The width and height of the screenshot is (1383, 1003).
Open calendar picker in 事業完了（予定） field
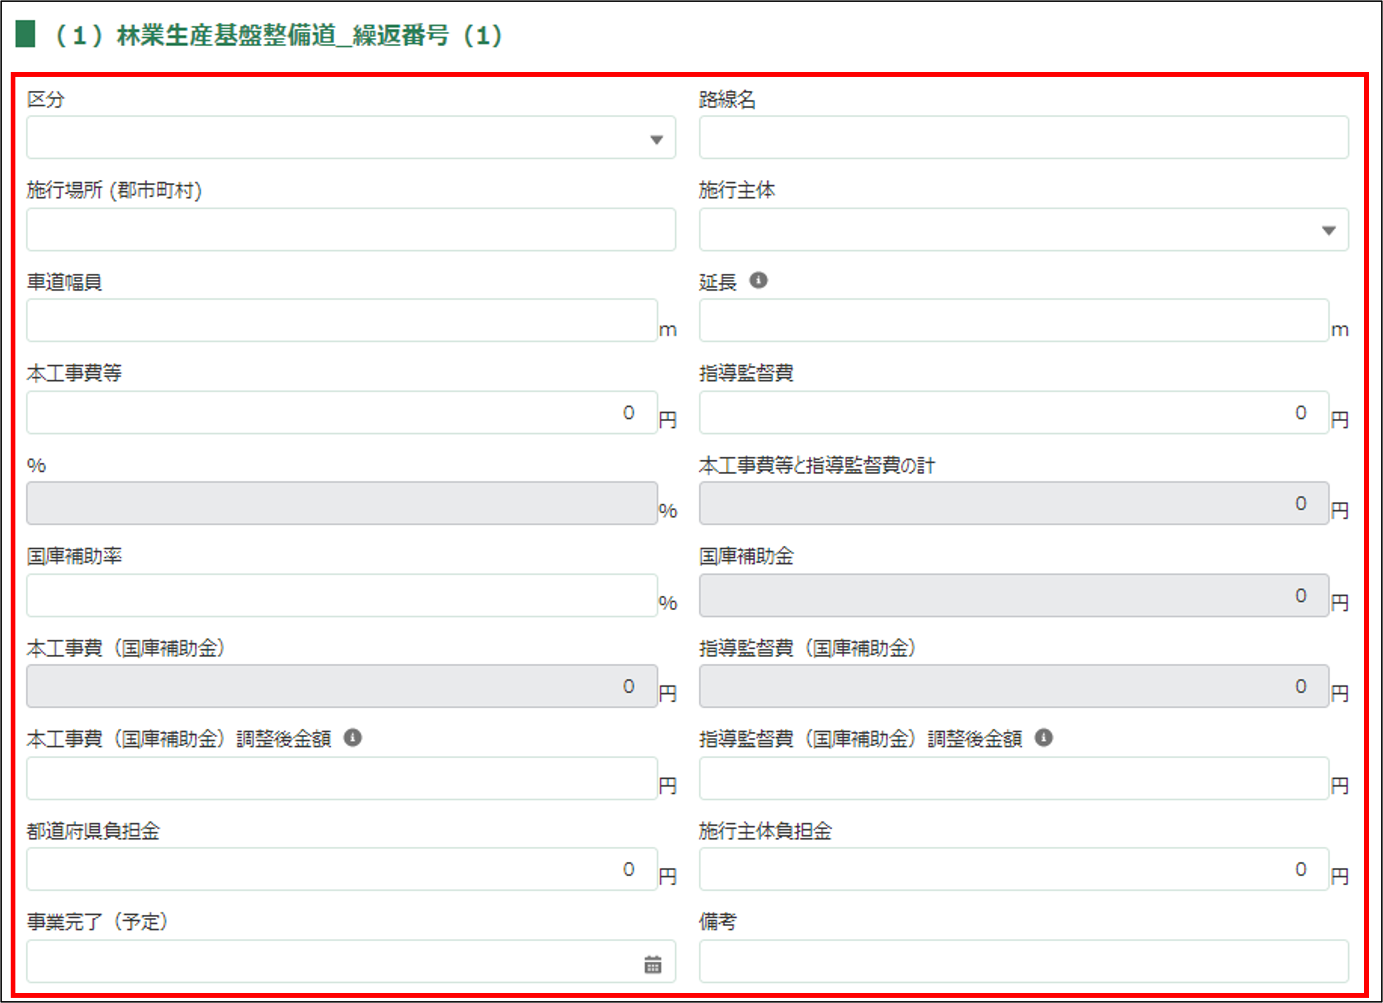pos(652,964)
